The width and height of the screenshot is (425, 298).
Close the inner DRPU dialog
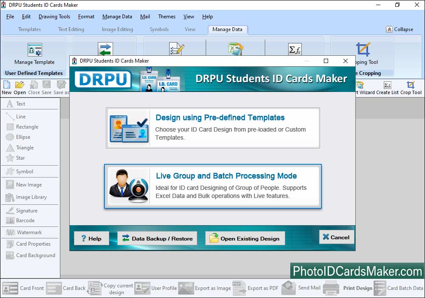[345, 61]
